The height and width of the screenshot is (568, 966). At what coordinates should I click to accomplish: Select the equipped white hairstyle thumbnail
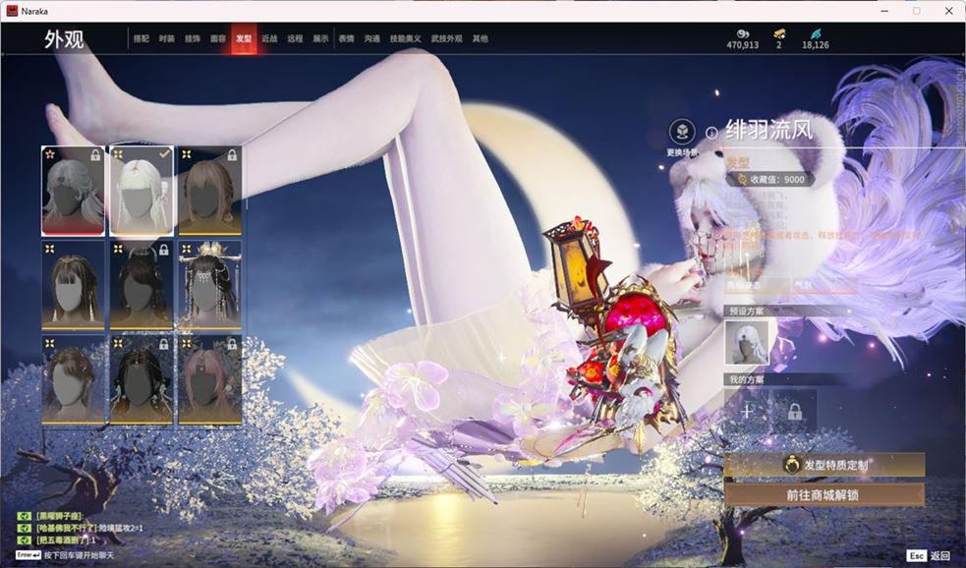[142, 191]
